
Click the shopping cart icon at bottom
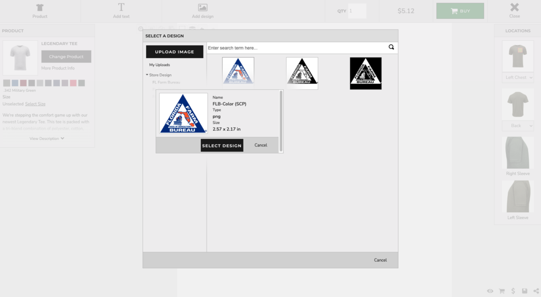tap(502, 291)
